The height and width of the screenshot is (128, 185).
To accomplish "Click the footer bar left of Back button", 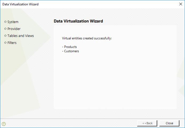I will [x=71, y=123].
